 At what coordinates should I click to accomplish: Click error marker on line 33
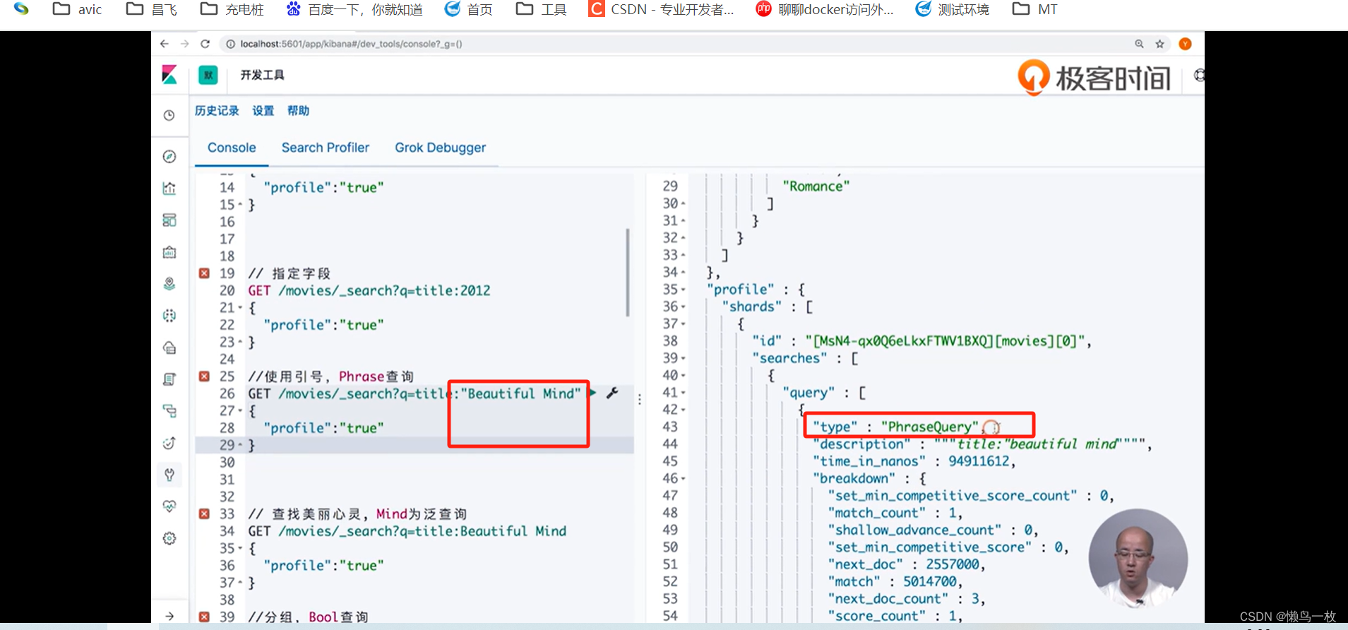(x=204, y=513)
